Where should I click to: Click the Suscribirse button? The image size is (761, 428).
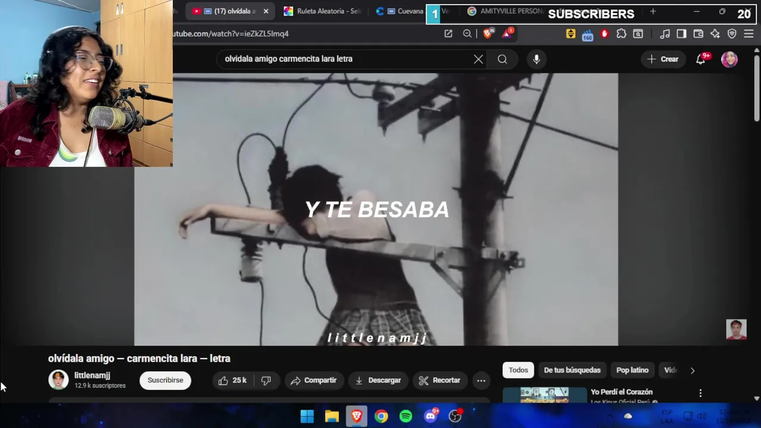[165, 380]
